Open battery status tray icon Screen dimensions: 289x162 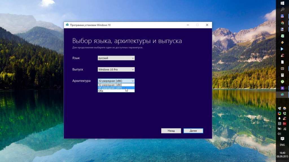[280, 129]
